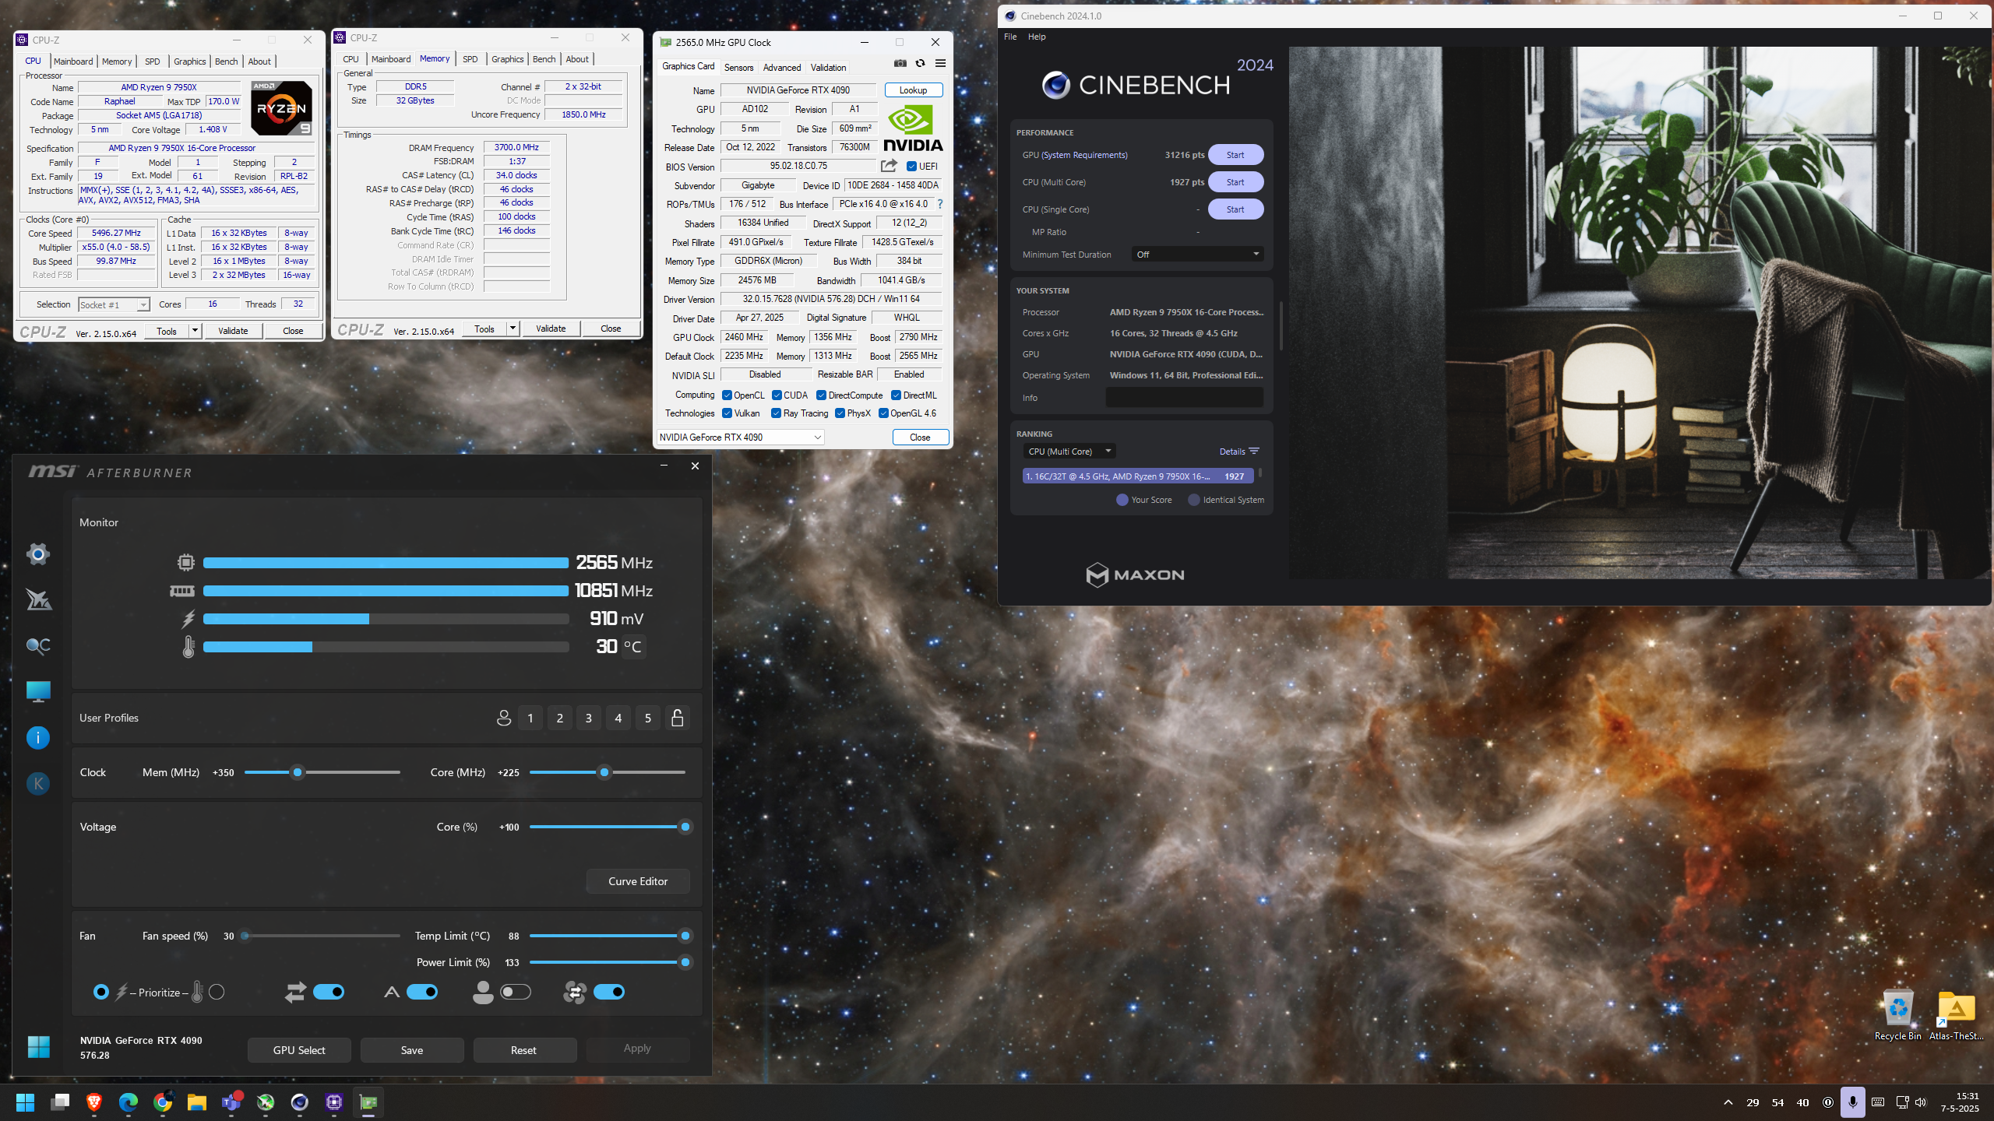Expand Tools dropdown arrow in CPU-Z Memory window
1994x1121 pixels.
click(x=513, y=329)
